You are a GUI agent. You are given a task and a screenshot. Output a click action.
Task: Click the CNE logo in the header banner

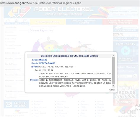[x=19, y=12]
